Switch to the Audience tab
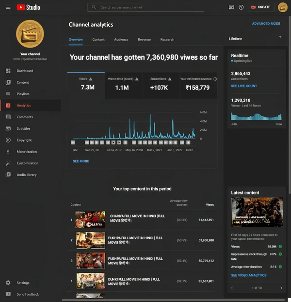The width and height of the screenshot is (291, 302). tap(121, 39)
